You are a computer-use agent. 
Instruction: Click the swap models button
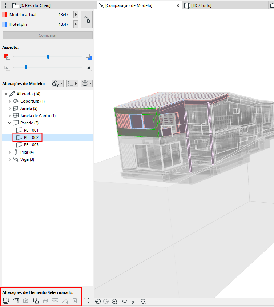(86, 19)
